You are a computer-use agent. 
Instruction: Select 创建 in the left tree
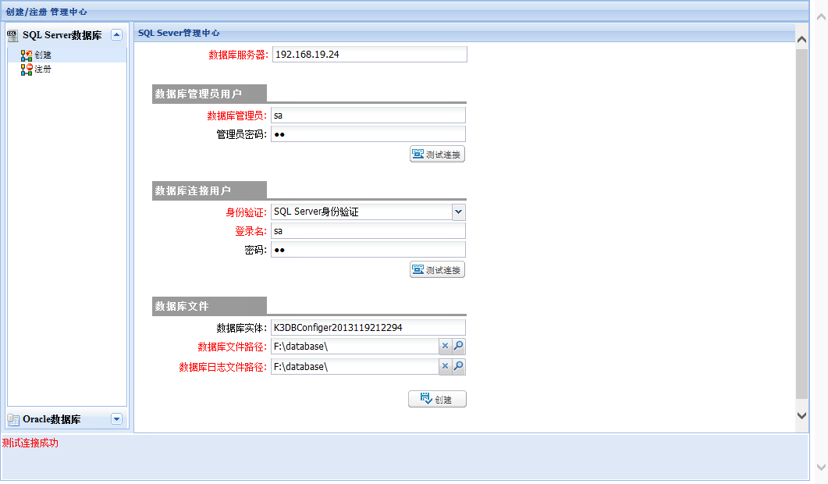pyautogui.click(x=43, y=55)
